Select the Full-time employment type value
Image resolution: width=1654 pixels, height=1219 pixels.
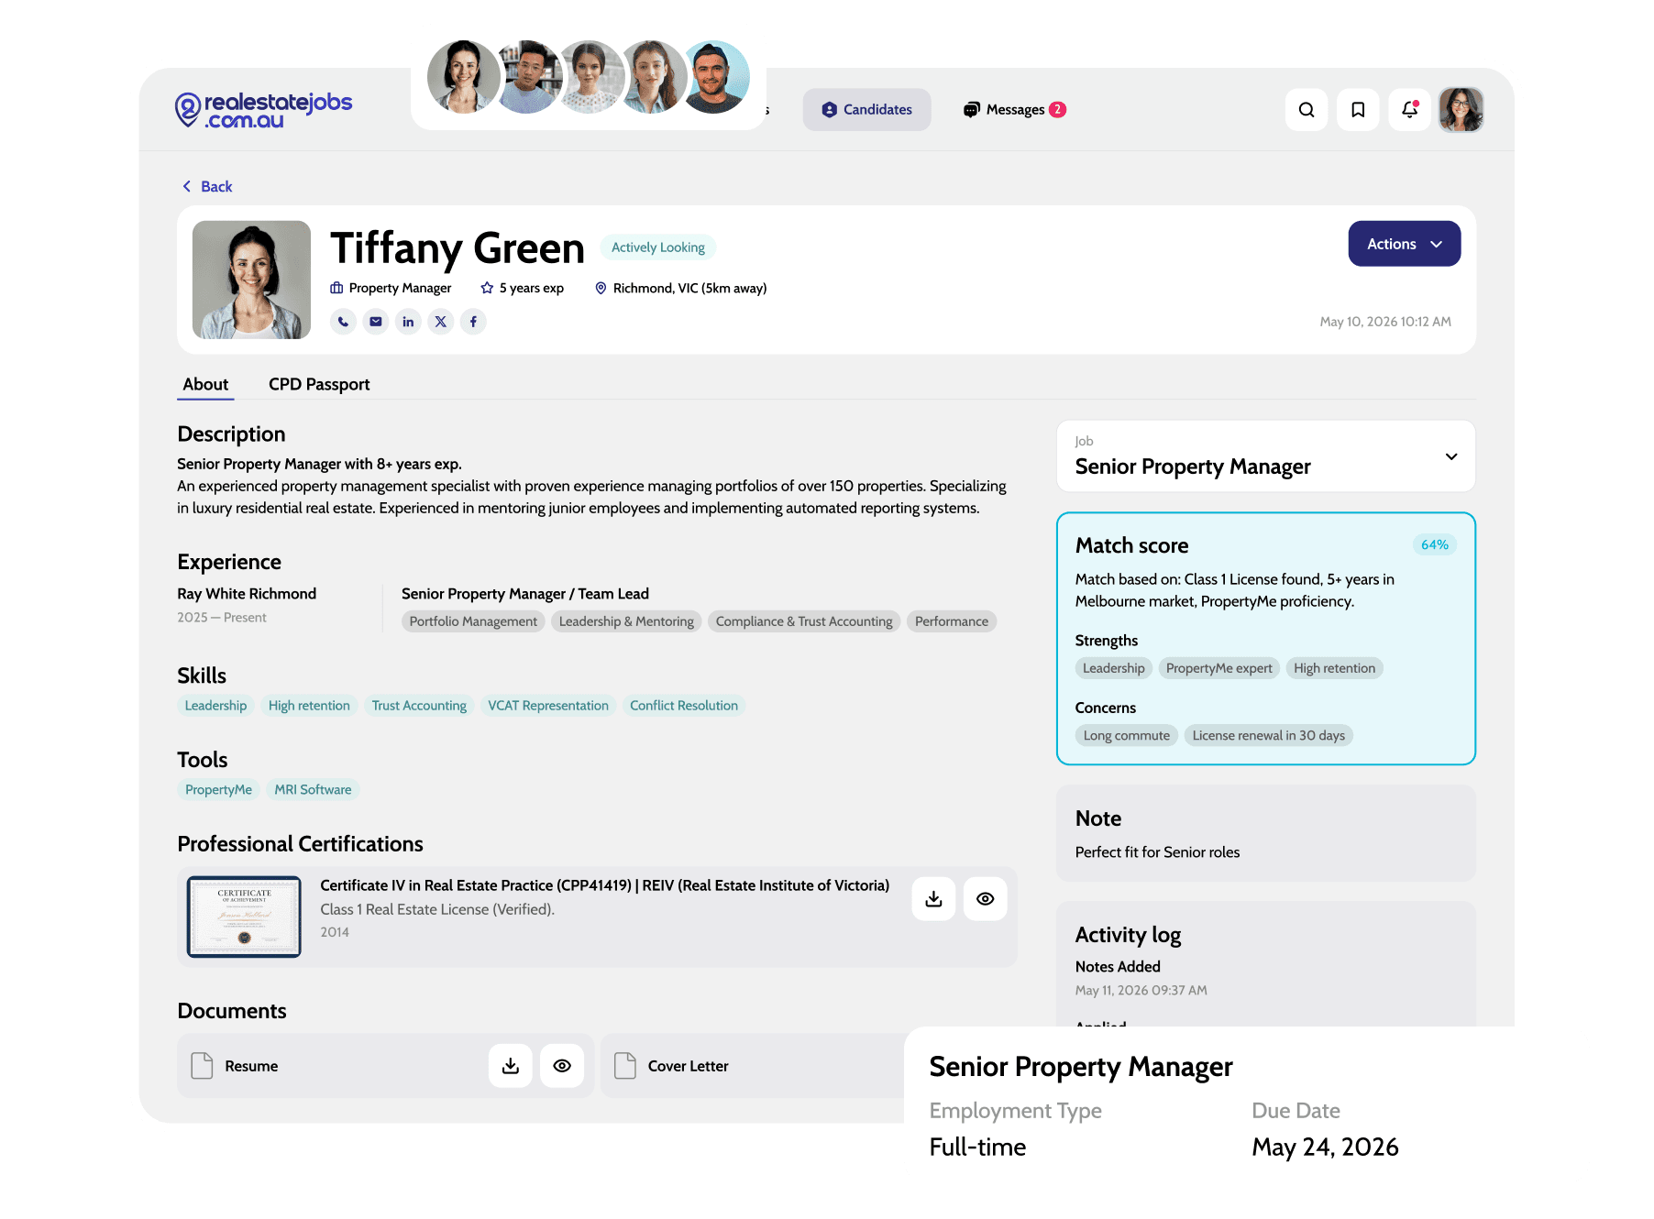click(x=977, y=1148)
